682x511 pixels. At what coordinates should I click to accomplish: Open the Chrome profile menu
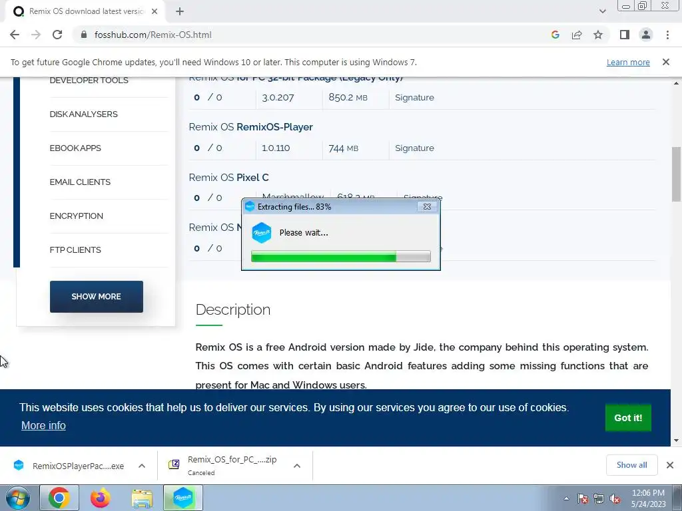pyautogui.click(x=646, y=35)
